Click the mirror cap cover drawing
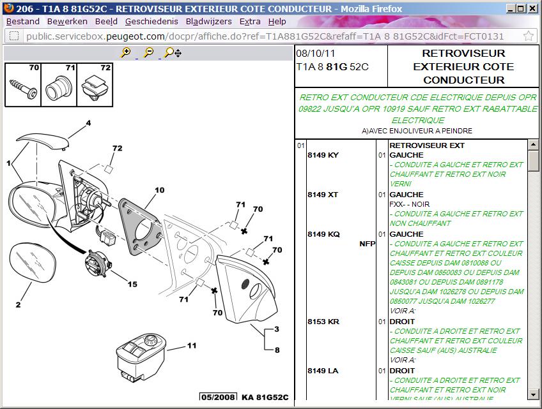This screenshot has width=542, height=409. coord(42,142)
